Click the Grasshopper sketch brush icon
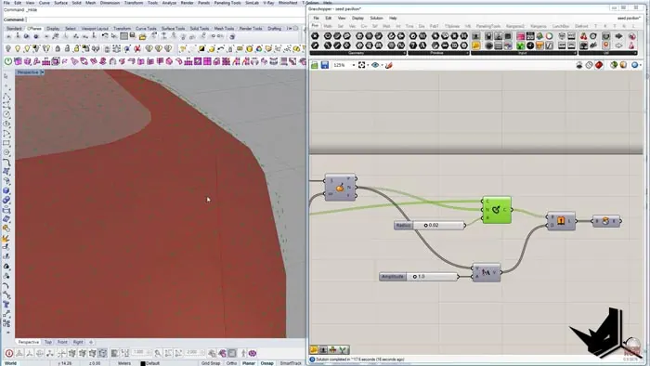The width and height of the screenshot is (650, 366). [x=388, y=65]
